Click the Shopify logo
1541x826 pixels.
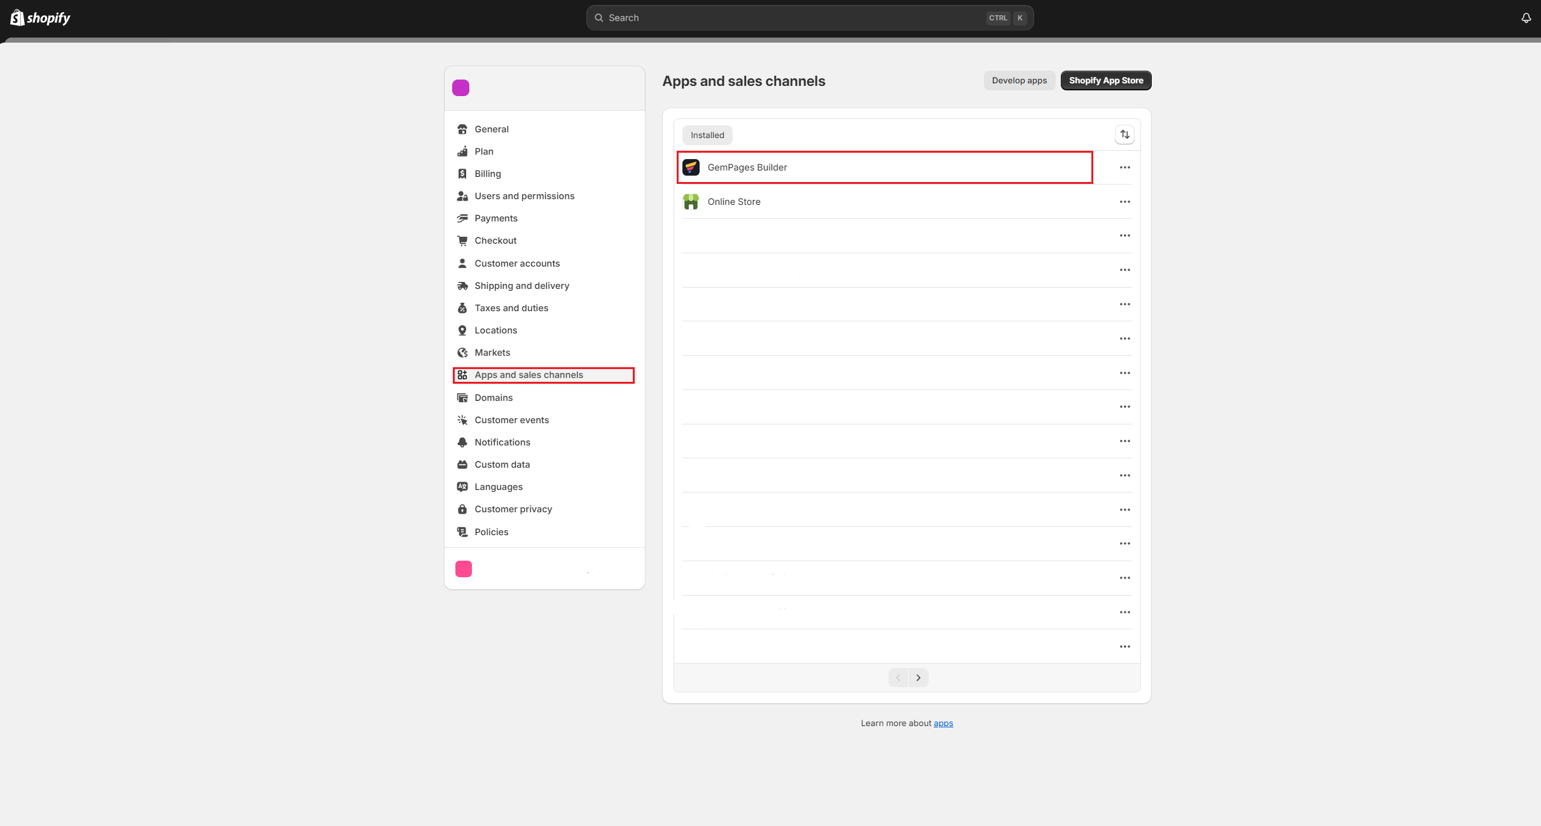coord(40,18)
